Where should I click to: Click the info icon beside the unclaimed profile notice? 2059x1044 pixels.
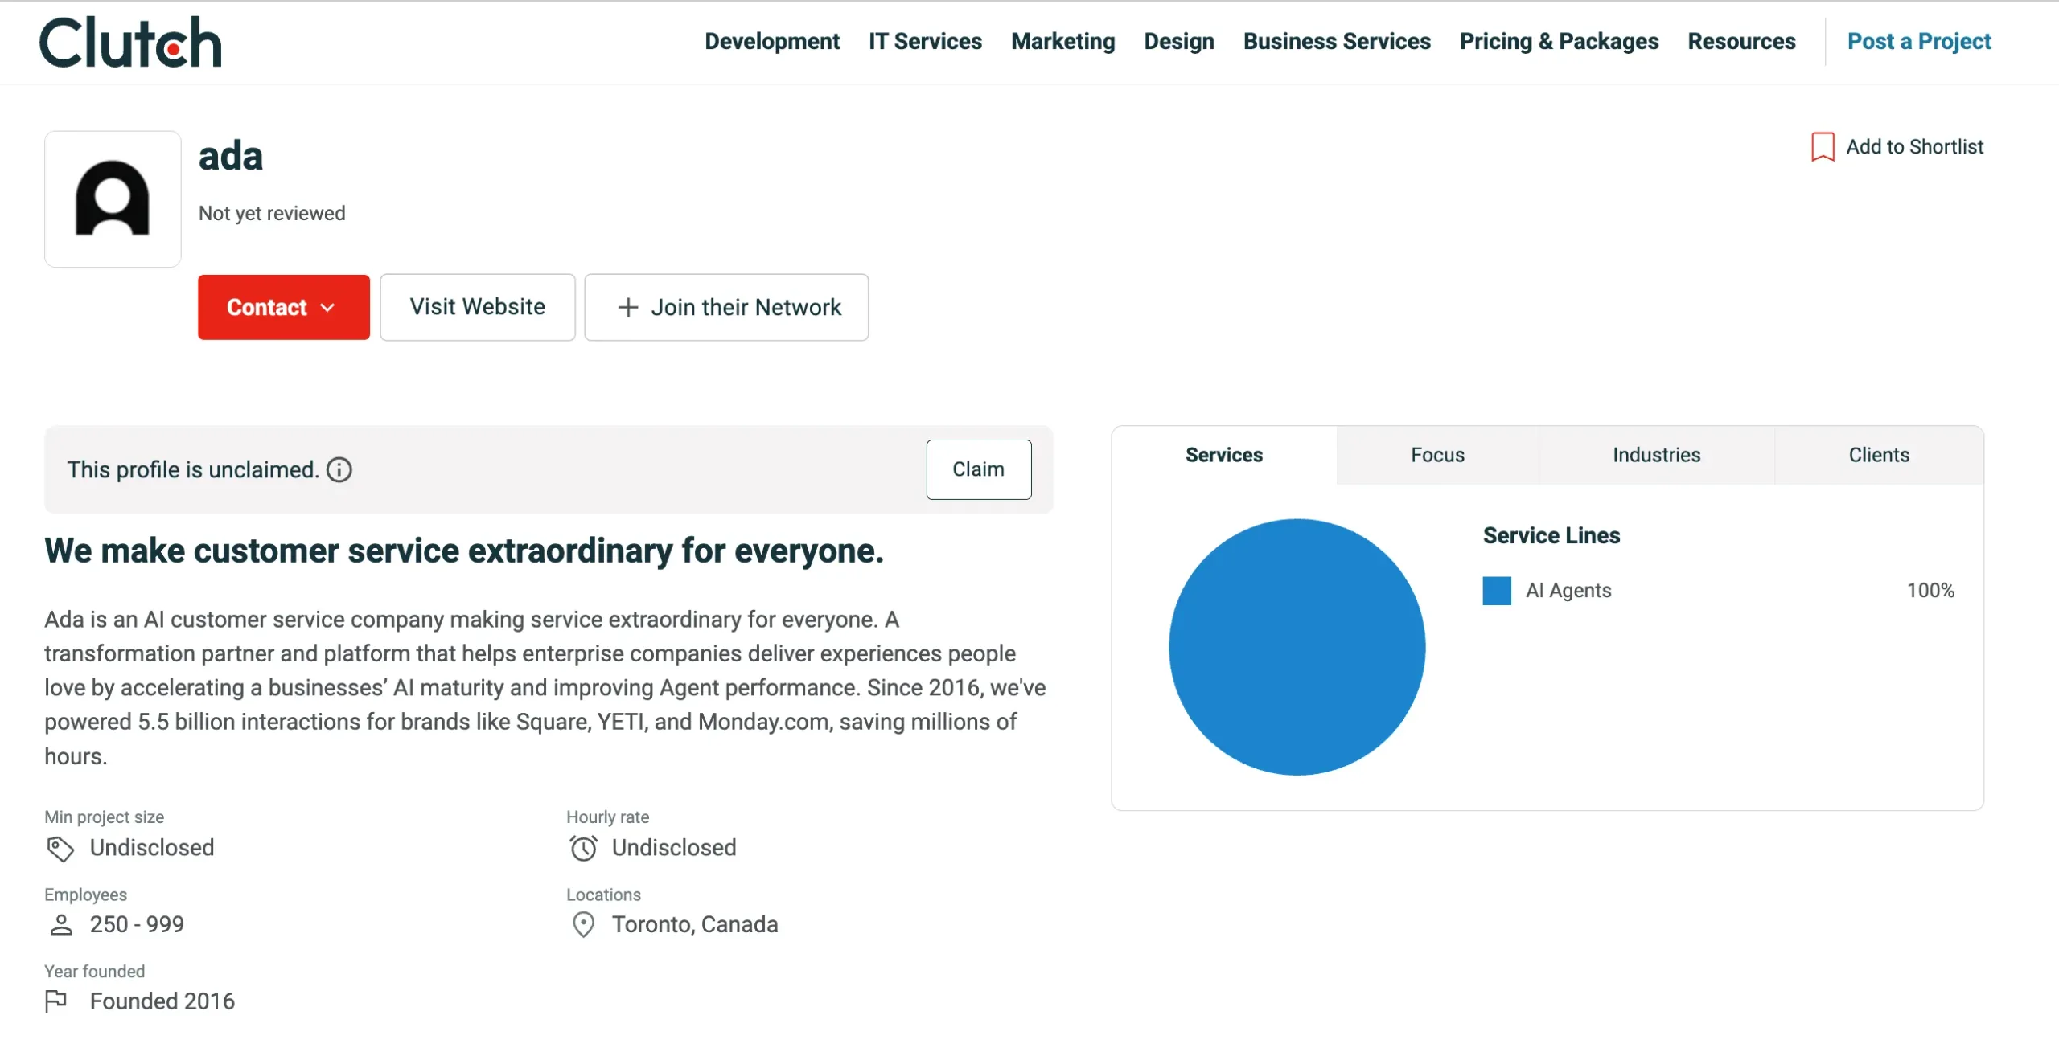339,469
